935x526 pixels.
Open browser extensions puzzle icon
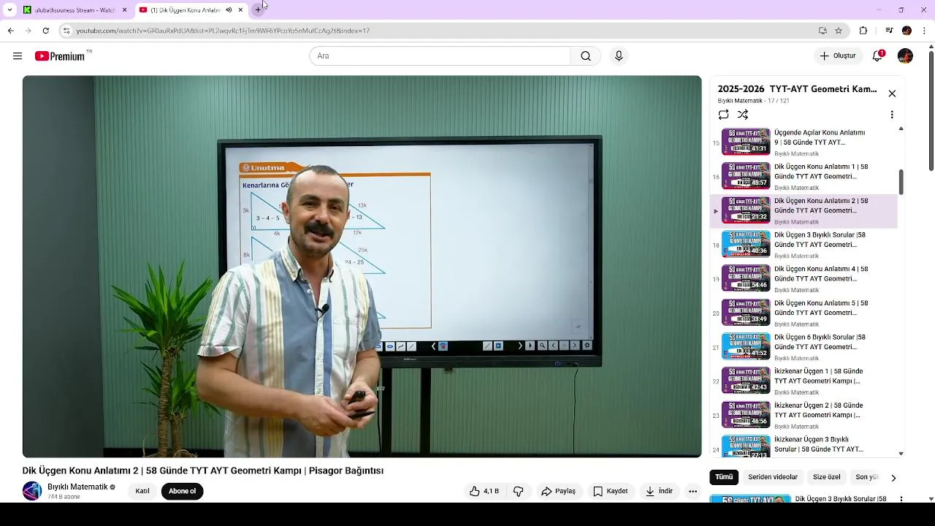(x=863, y=31)
